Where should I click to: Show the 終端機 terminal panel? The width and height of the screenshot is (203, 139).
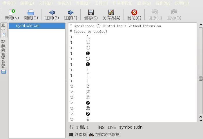[78, 135]
